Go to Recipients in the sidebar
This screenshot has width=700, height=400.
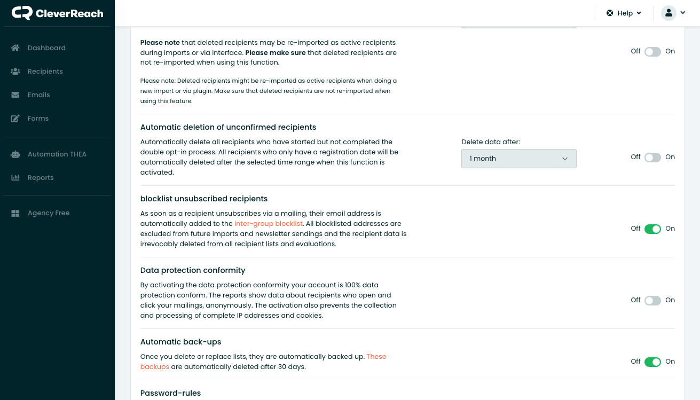[x=45, y=71]
